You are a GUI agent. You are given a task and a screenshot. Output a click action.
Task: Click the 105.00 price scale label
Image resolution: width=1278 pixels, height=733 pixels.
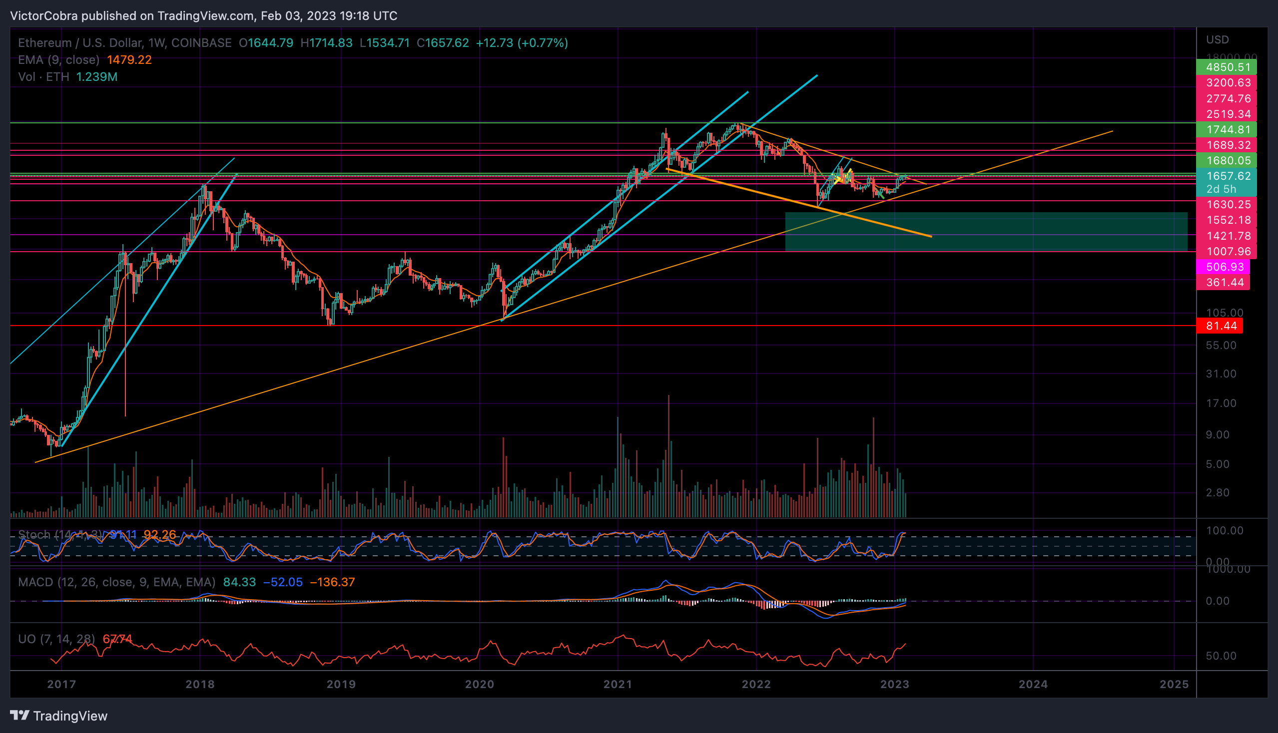pos(1225,313)
